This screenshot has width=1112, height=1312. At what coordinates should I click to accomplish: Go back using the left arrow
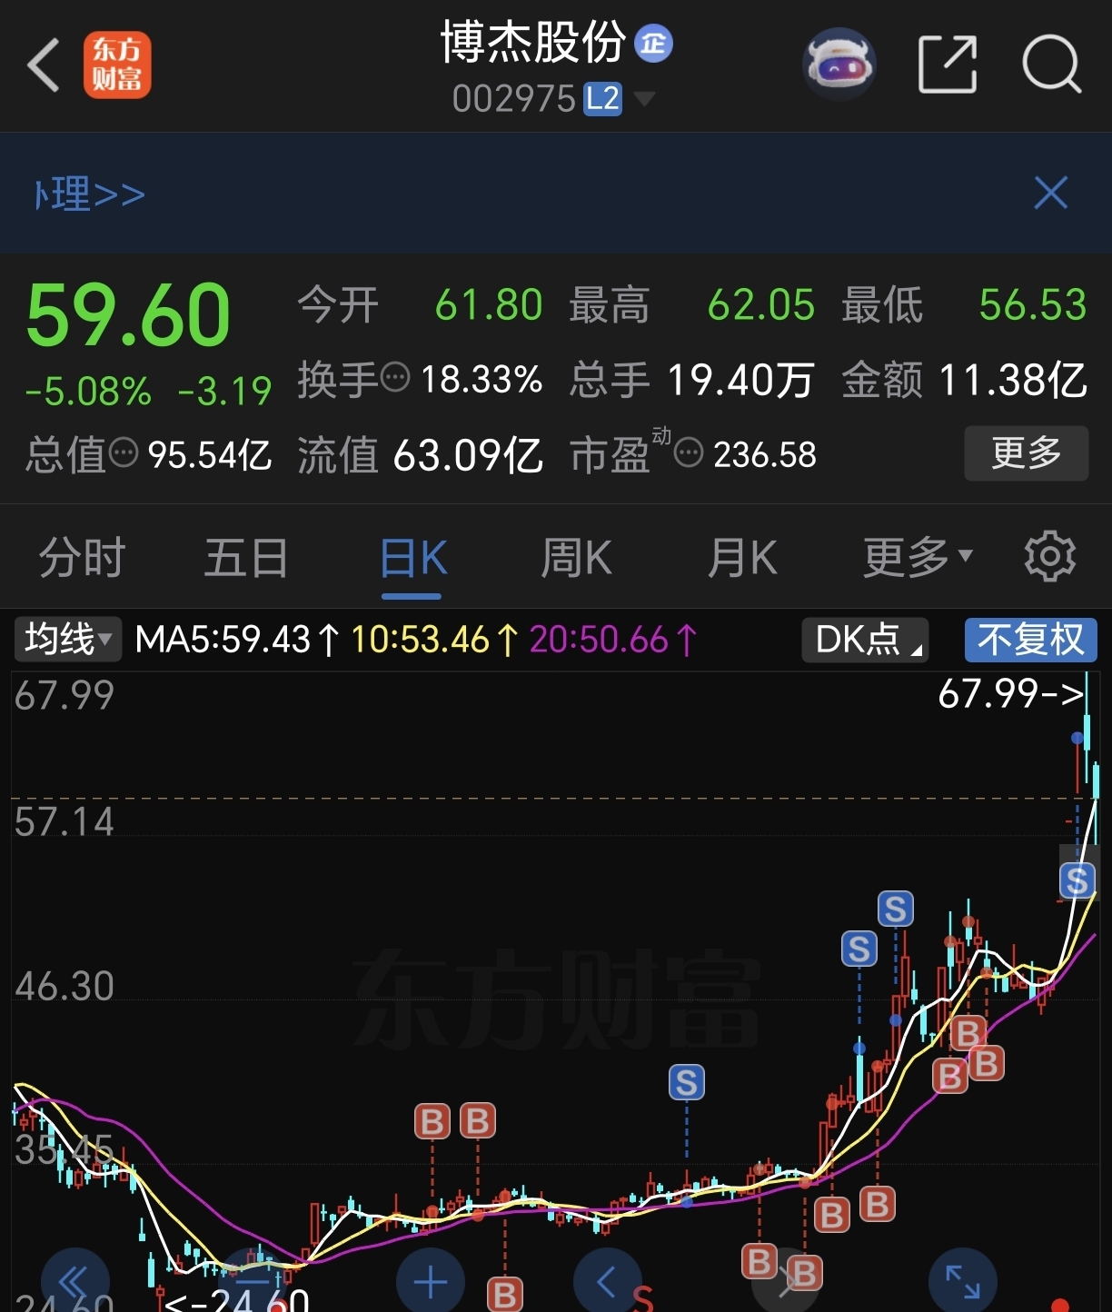[x=43, y=65]
